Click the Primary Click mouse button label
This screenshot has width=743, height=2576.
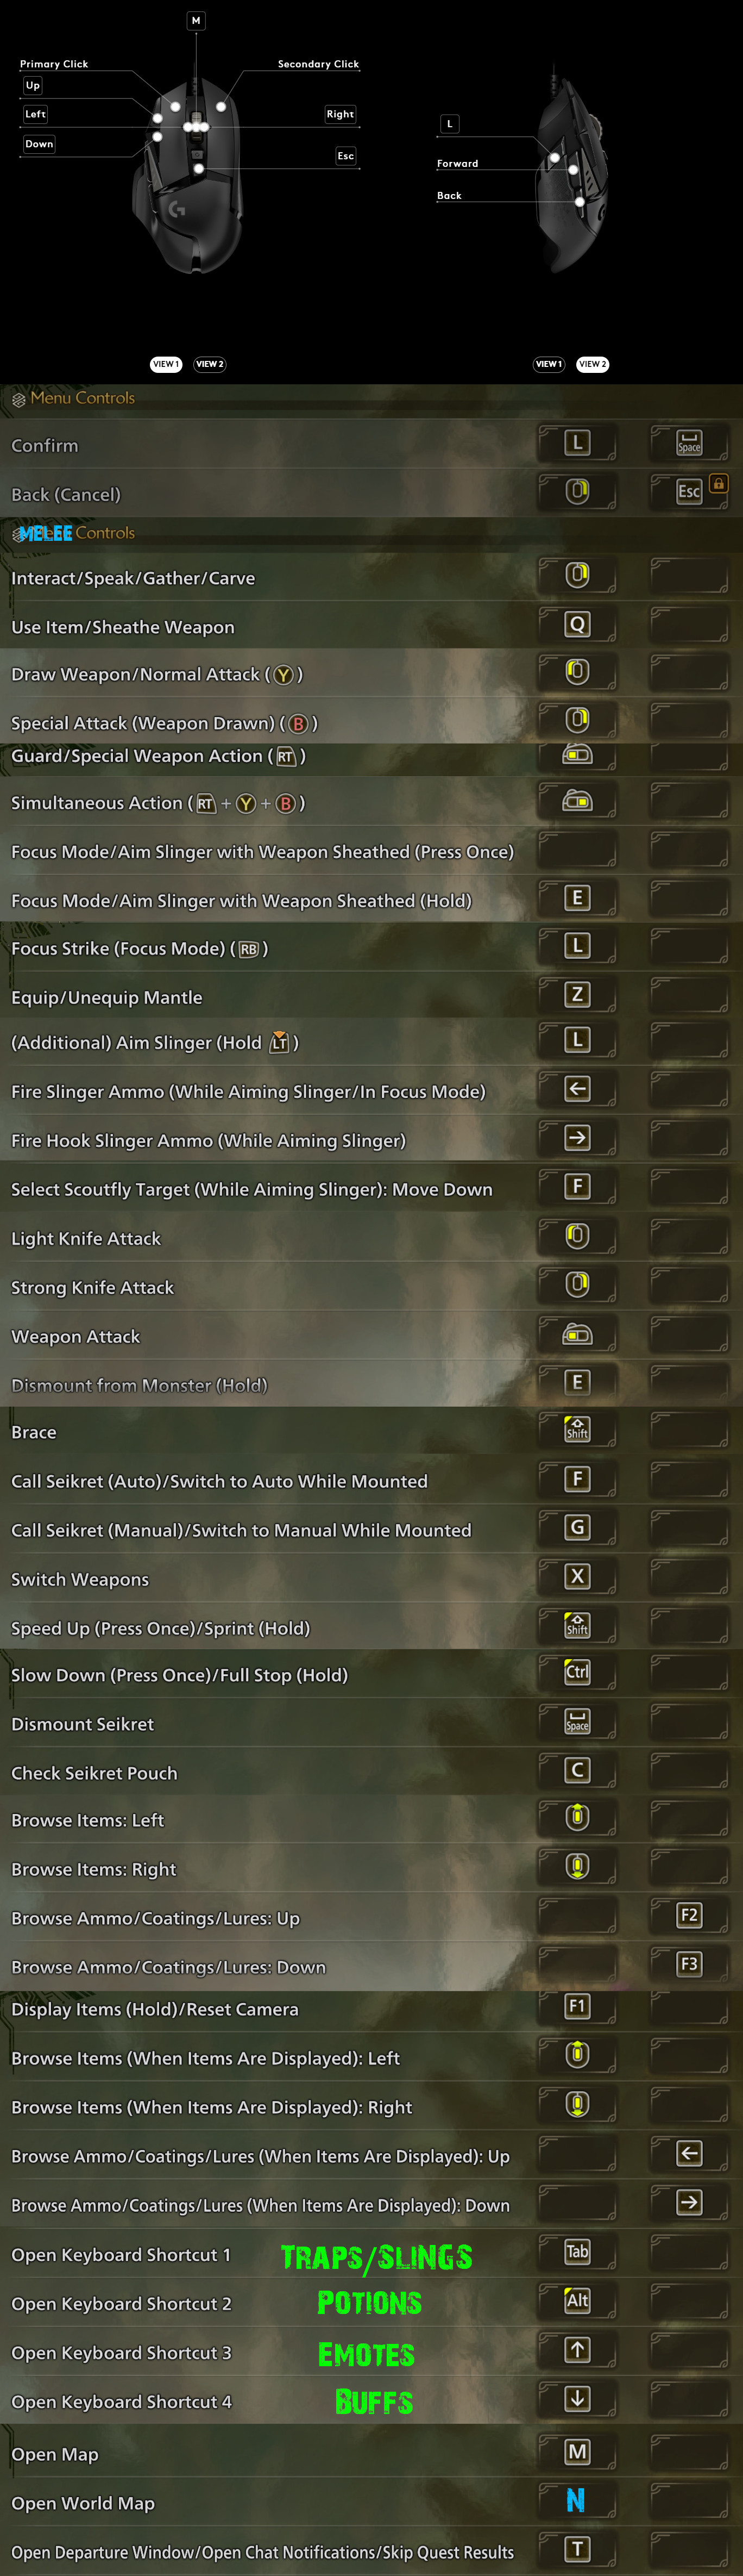[x=54, y=64]
